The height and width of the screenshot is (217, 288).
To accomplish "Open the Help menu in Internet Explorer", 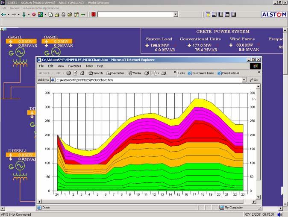I will tap(100, 66).
